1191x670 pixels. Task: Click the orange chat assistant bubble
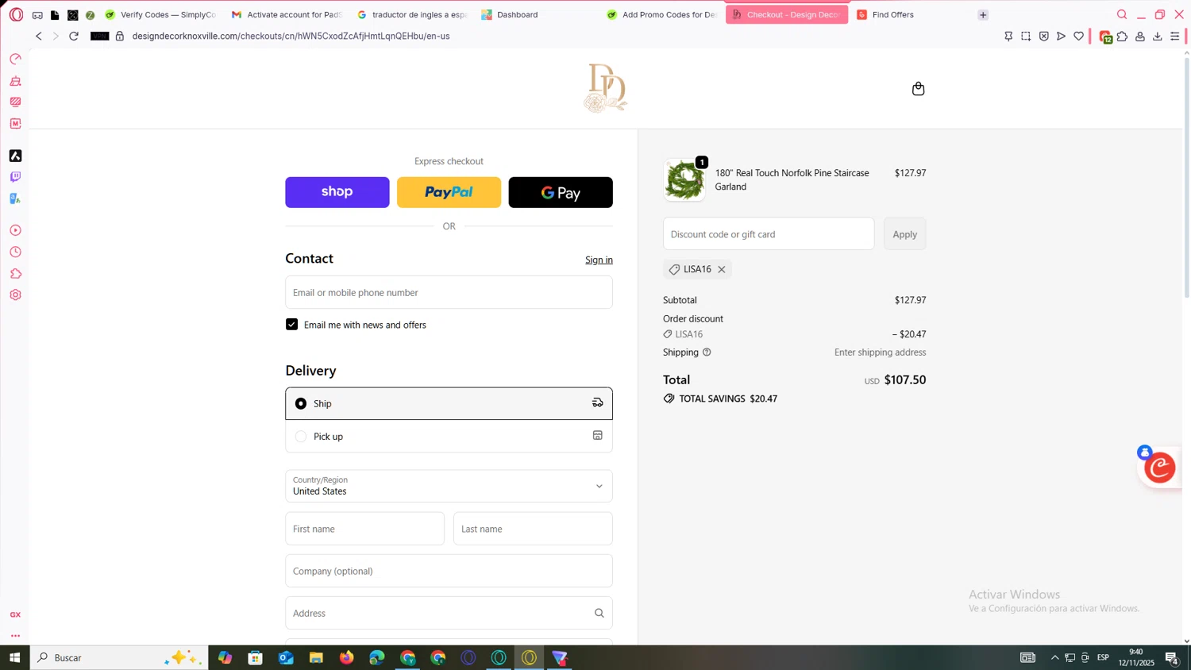click(x=1160, y=468)
